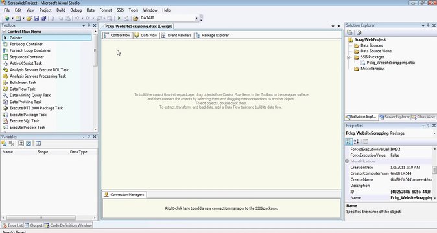Click the Delete Variable icon
Viewport: 437px width, 233px height.
click(x=12, y=144)
